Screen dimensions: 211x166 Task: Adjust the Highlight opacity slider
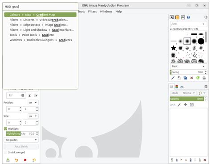tap(21, 134)
